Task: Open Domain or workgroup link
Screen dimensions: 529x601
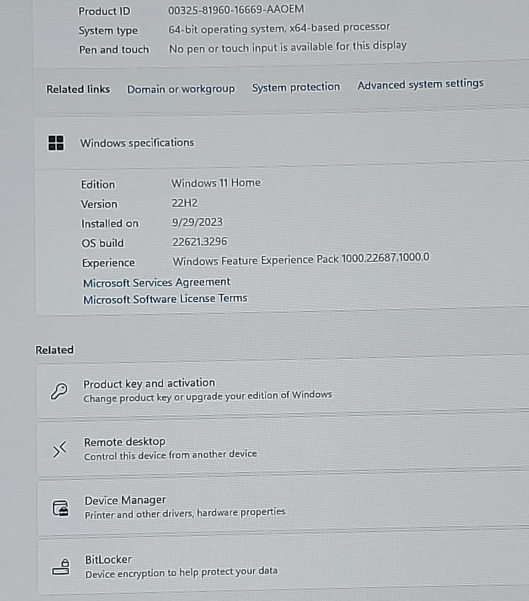Action: pos(181,89)
